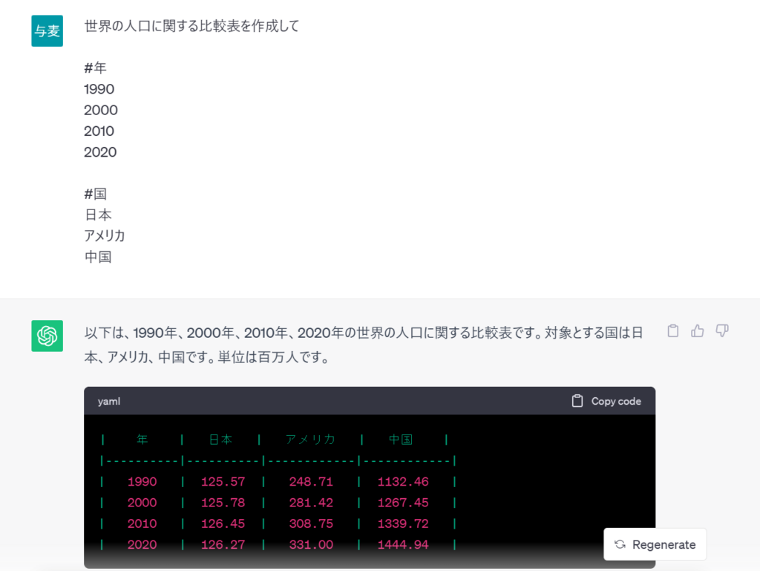This screenshot has height=571, width=760.
Task: Click the ChatGPT logo avatar
Action: [x=47, y=336]
